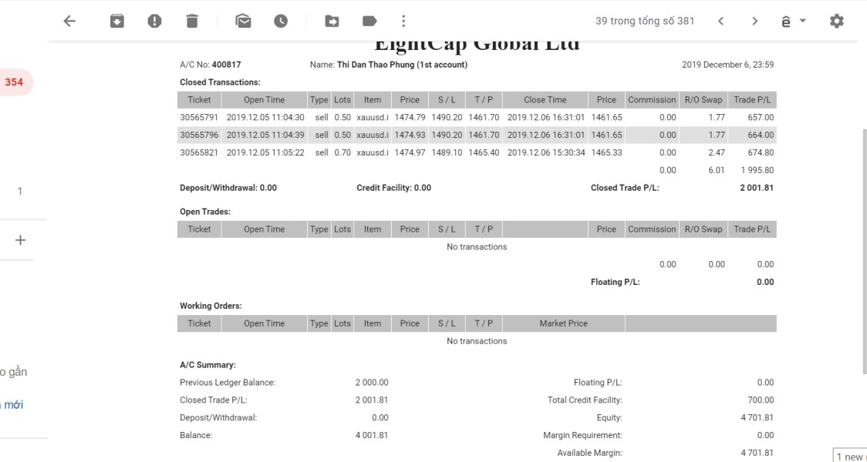
Task: Select ticket number 30565821
Action: 199,152
